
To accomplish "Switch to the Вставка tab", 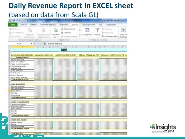I will [x=33, y=25].
